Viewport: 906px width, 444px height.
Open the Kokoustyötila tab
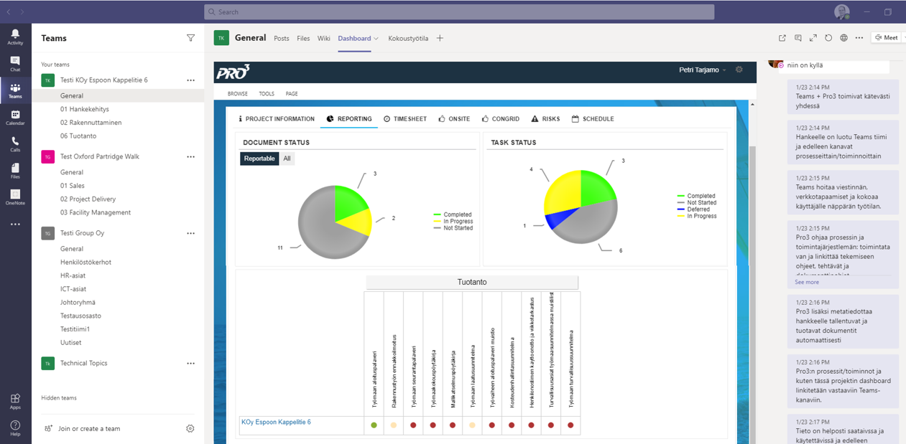(408, 39)
